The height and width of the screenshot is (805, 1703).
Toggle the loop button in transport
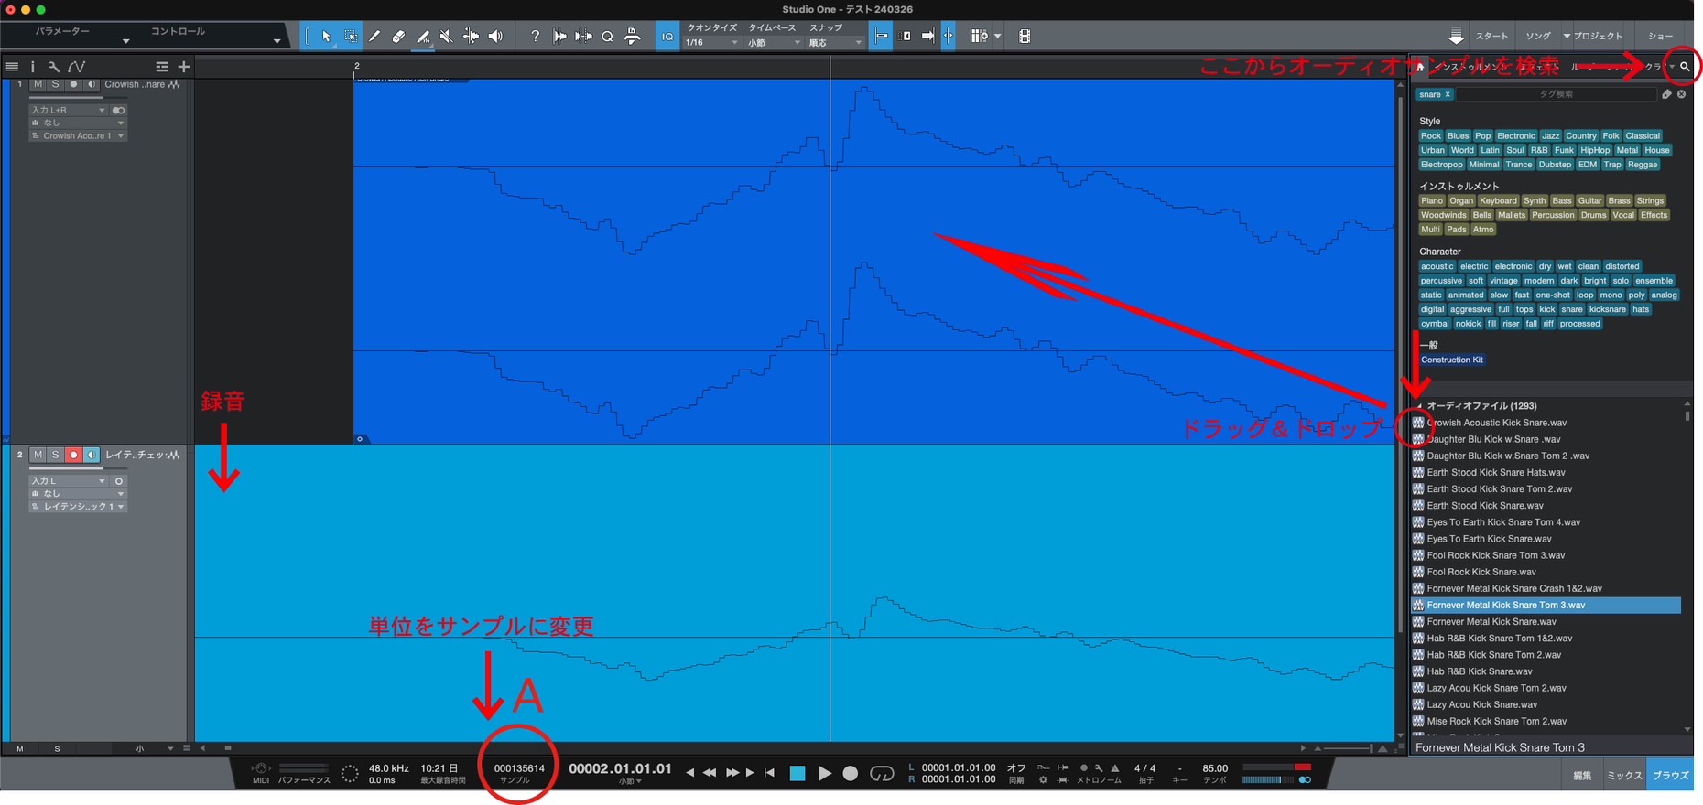[882, 773]
